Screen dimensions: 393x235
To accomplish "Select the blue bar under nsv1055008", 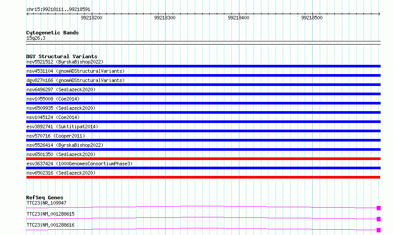I will tap(203, 103).
